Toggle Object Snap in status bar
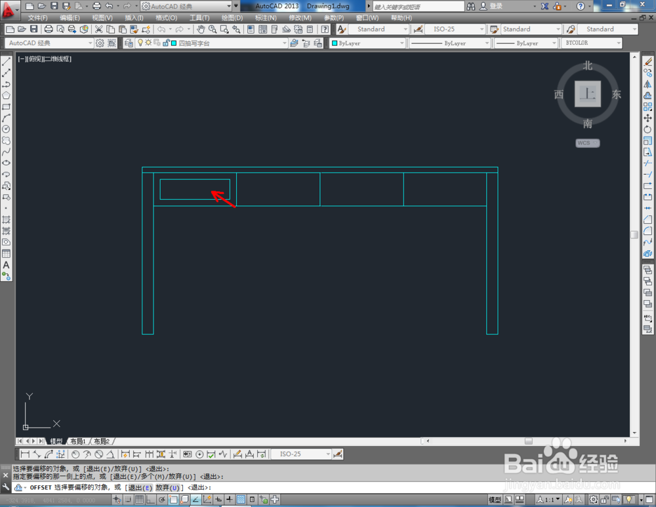The height and width of the screenshot is (507, 656). (173, 499)
